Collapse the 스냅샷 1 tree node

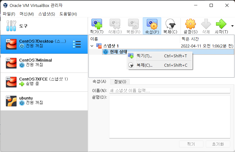92,46
